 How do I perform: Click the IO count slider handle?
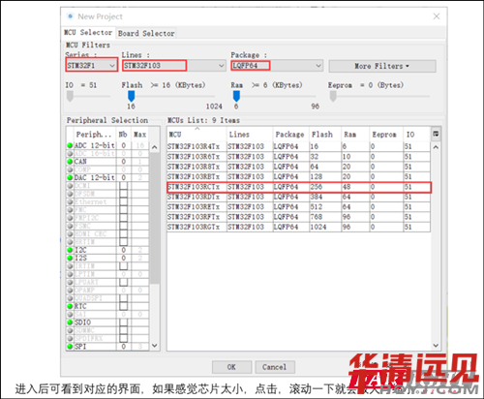coord(70,96)
